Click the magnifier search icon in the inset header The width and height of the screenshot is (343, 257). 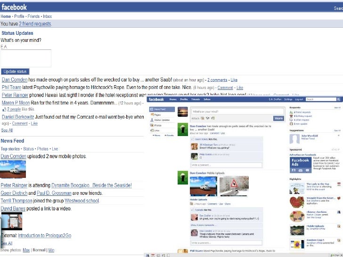tap(339, 99)
